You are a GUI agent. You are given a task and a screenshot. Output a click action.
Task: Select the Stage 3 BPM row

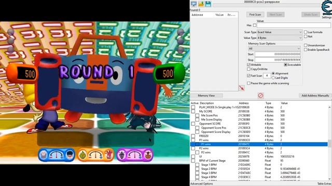tap(259, 173)
